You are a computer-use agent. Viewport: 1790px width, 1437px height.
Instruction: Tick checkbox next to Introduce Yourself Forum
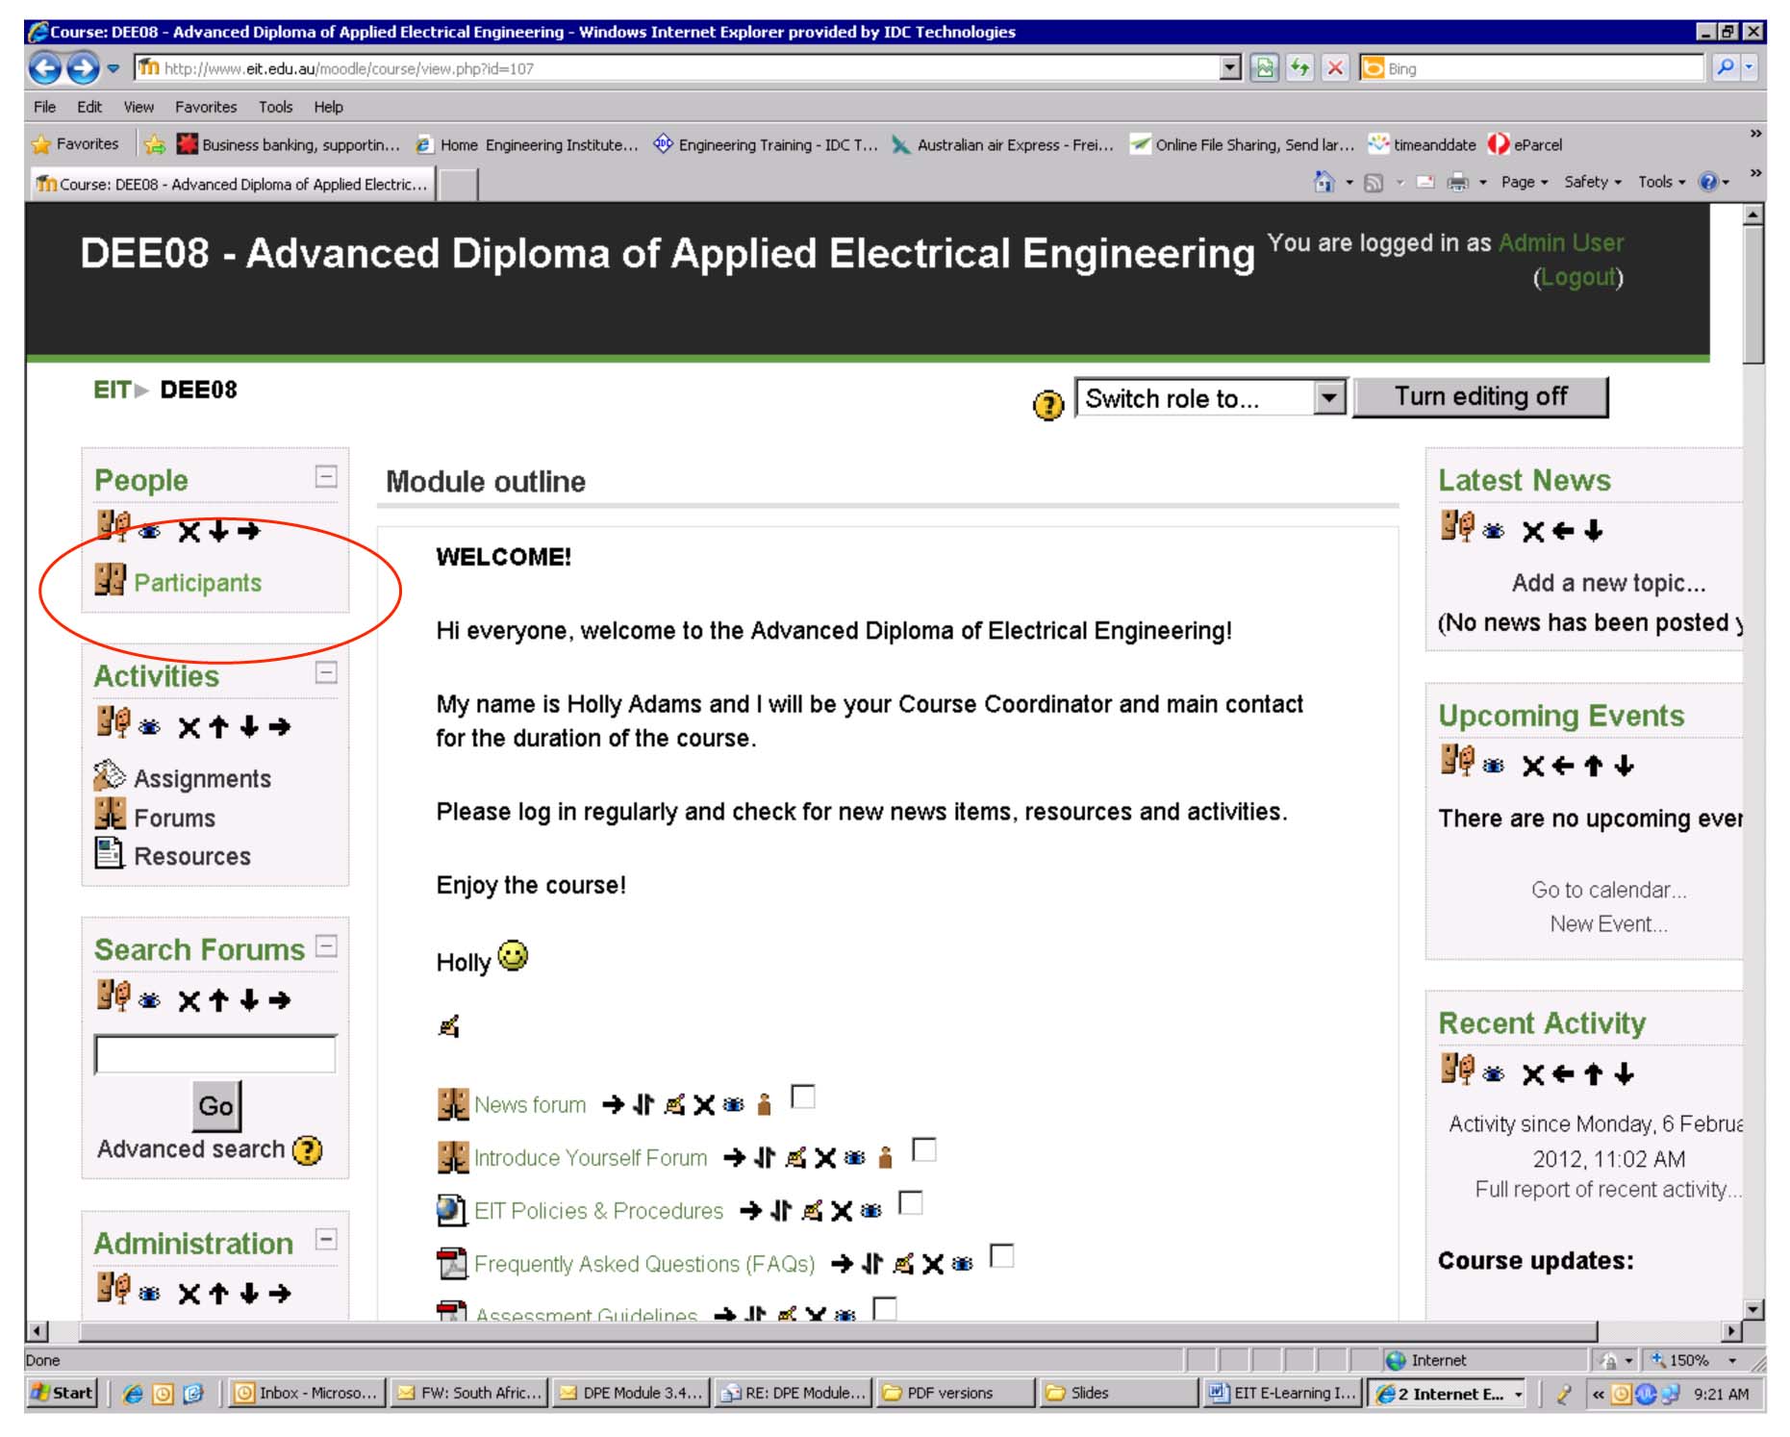click(924, 1150)
